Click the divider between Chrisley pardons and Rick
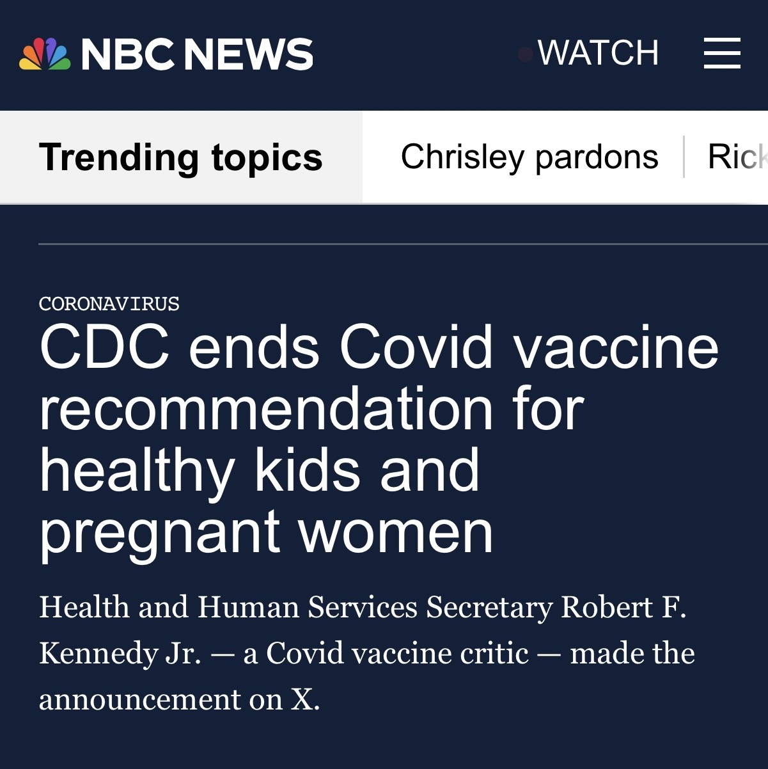The image size is (768, 769). click(684, 157)
